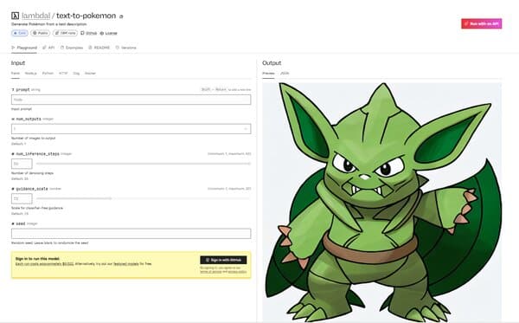The height and width of the screenshot is (323, 519).
Task: Open the privacy policy link
Action: [x=237, y=272]
